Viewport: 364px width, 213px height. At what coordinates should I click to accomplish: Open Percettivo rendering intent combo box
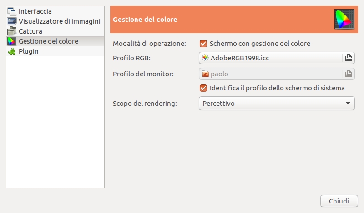point(277,104)
